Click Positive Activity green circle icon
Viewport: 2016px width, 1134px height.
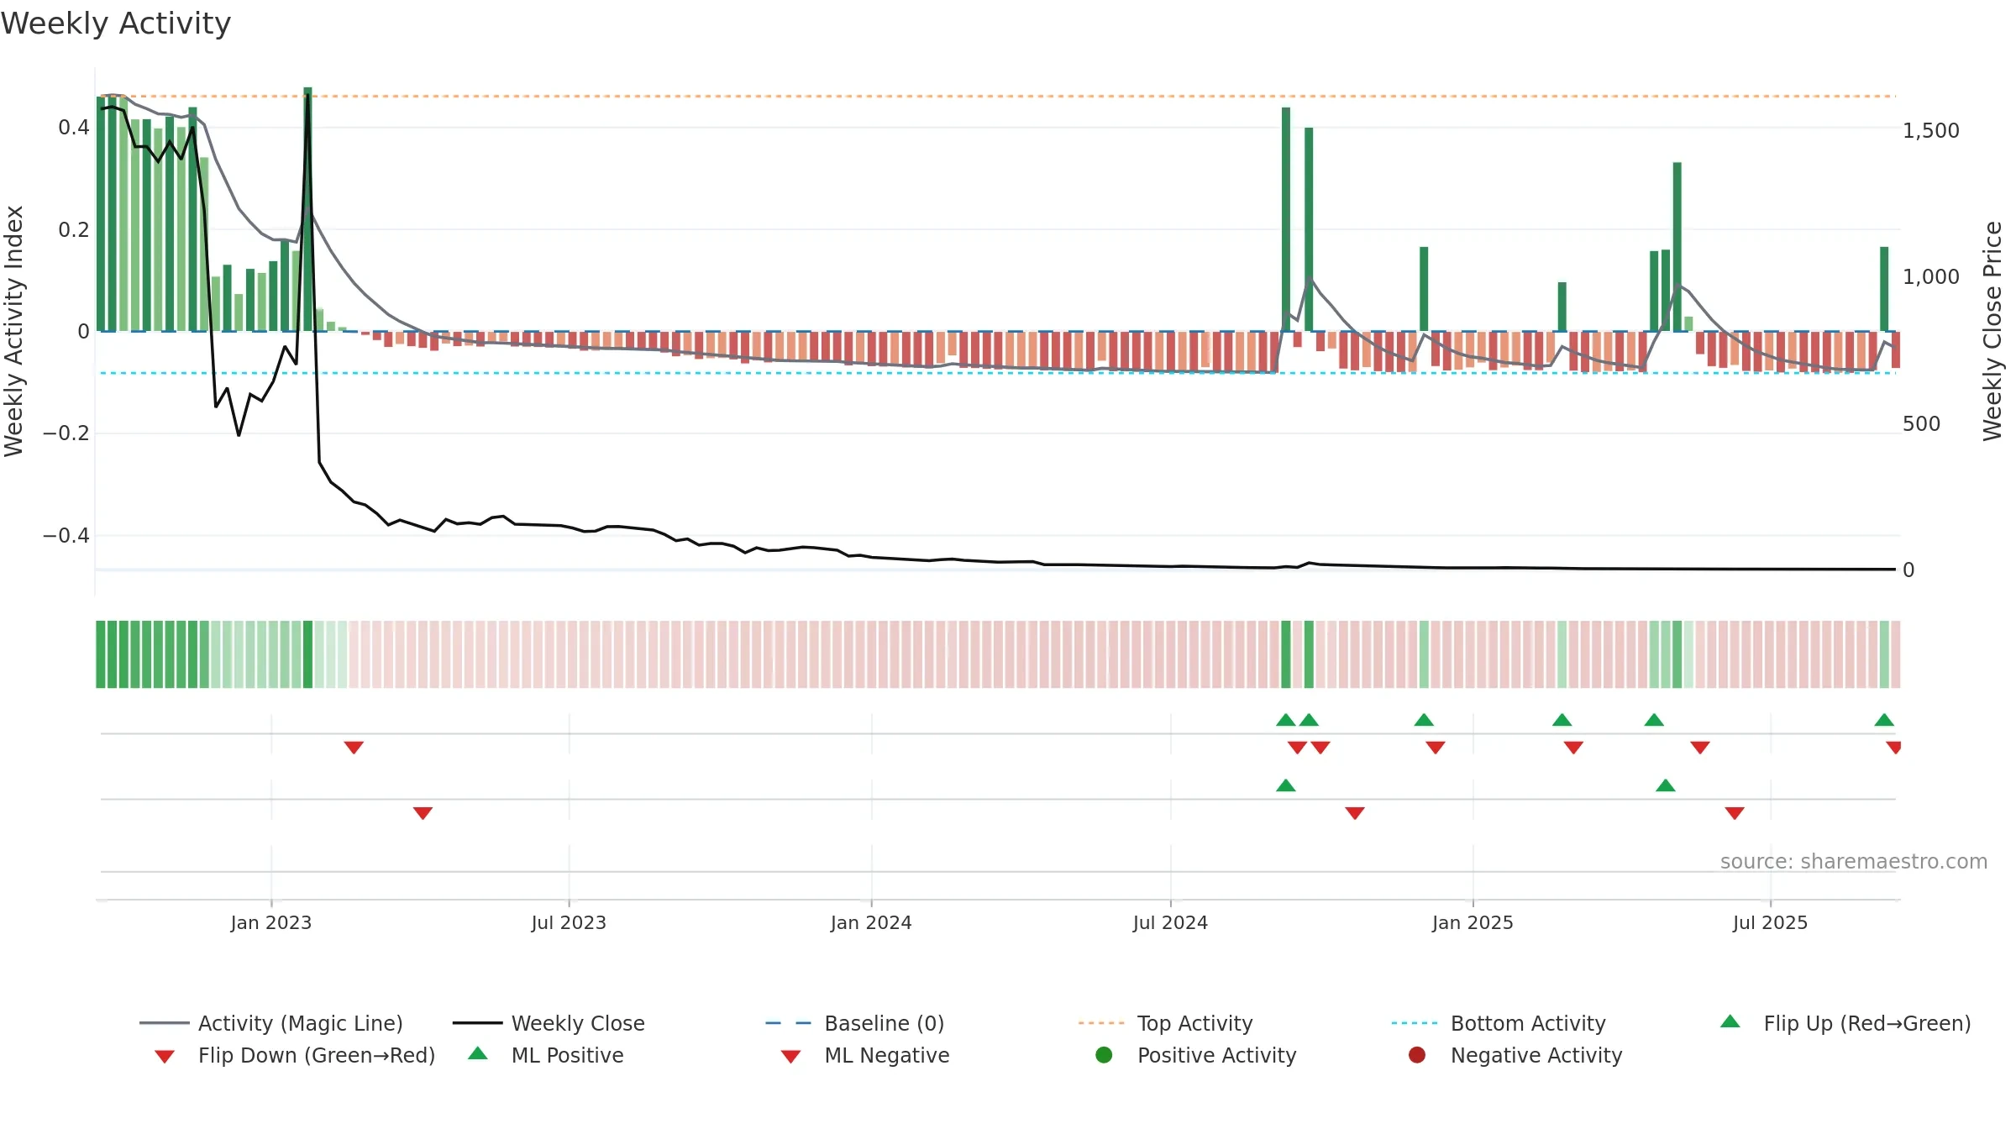point(1105,1055)
